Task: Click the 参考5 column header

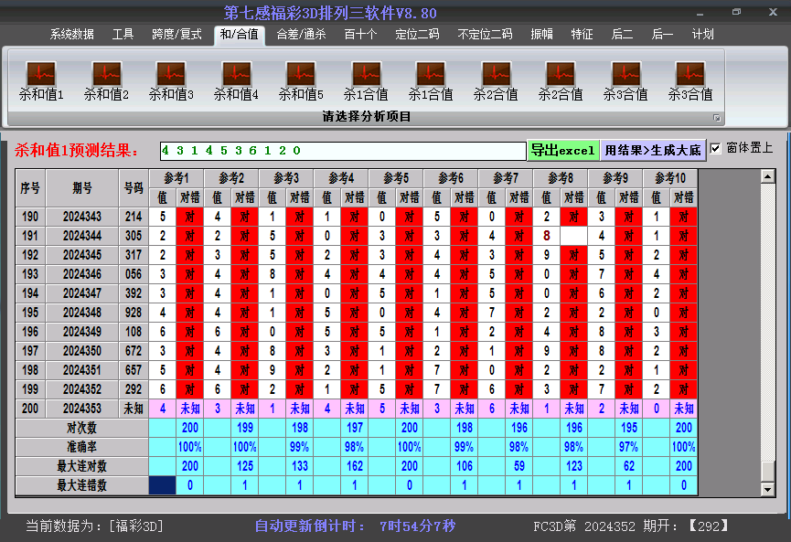Action: (x=396, y=178)
